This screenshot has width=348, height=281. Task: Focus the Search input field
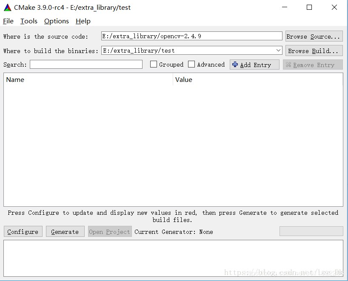86,65
